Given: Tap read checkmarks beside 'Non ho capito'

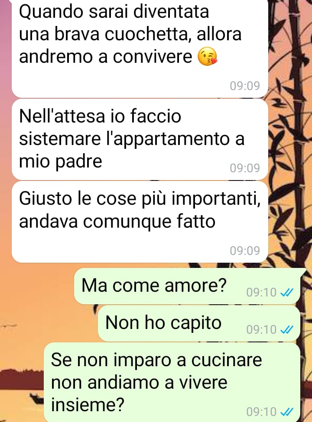Looking at the screenshot, I should tap(287, 329).
